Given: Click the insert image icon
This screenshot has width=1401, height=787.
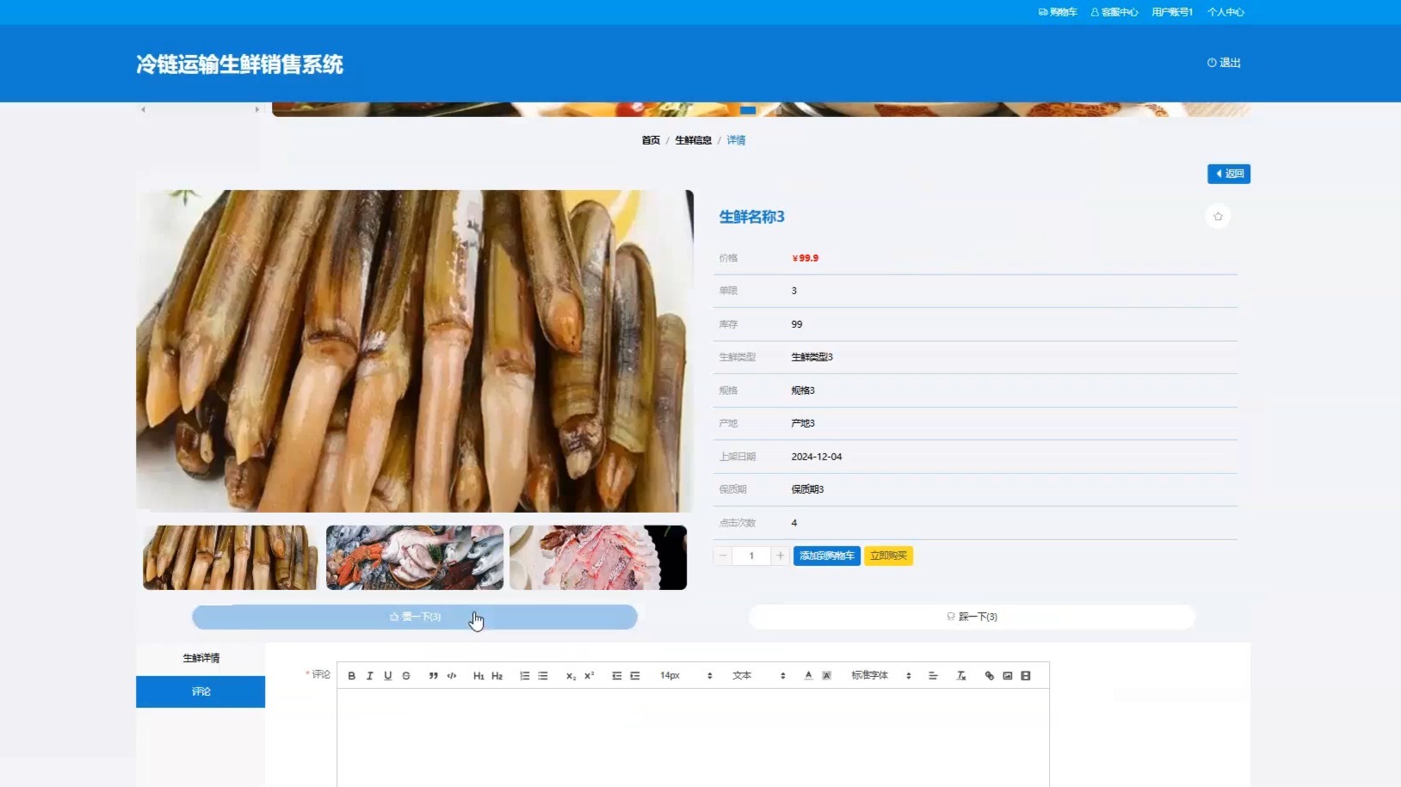Looking at the screenshot, I should click(1006, 675).
